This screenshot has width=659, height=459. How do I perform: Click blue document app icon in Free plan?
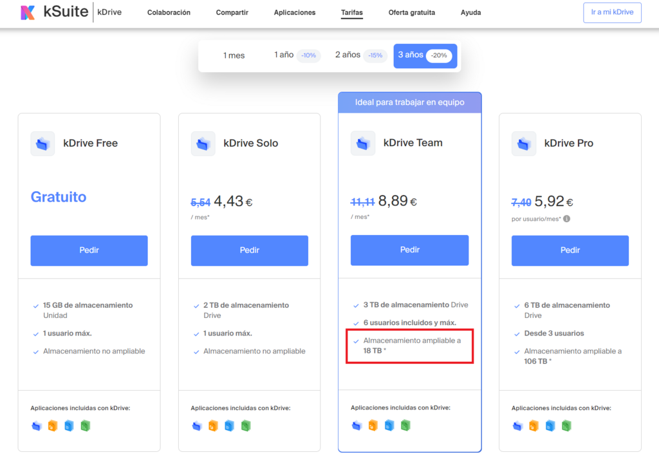point(69,426)
